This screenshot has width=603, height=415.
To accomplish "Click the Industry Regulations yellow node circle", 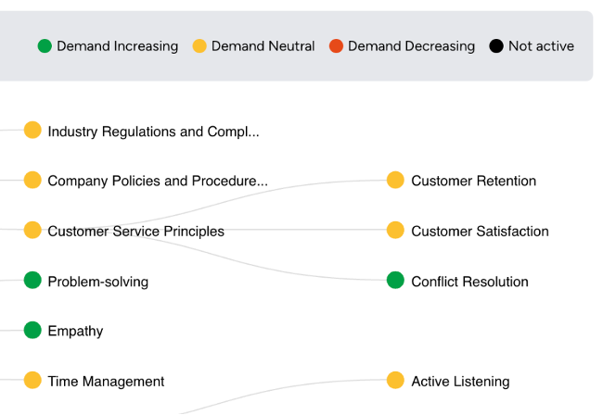I will pyautogui.click(x=32, y=130).
